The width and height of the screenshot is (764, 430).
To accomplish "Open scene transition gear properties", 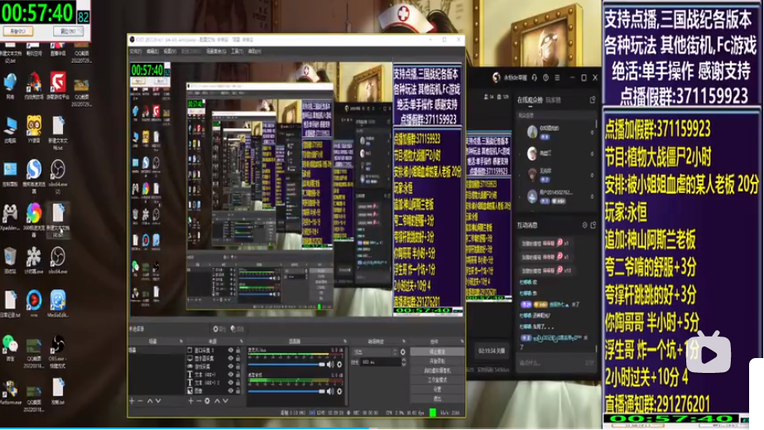I will pyautogui.click(x=402, y=351).
